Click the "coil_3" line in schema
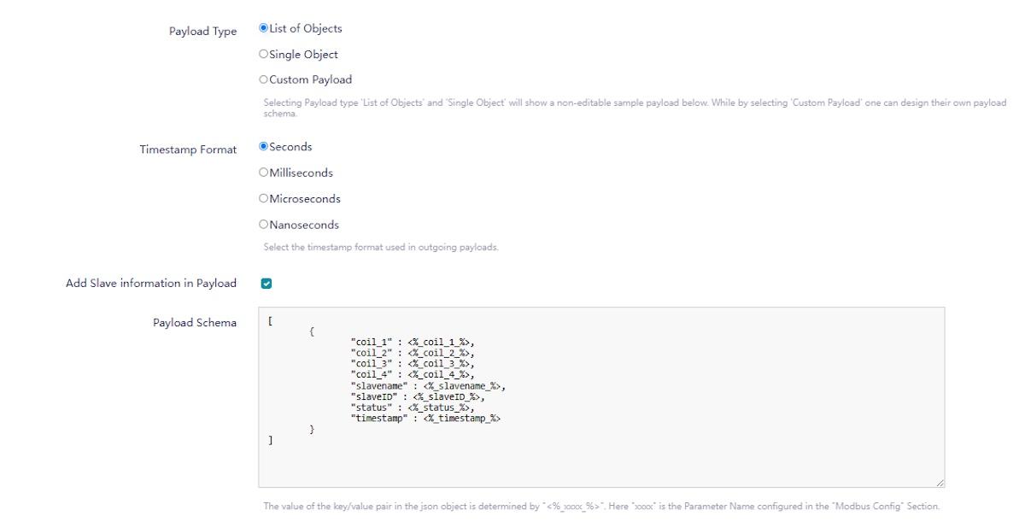1025x522 pixels. pyautogui.click(x=413, y=363)
